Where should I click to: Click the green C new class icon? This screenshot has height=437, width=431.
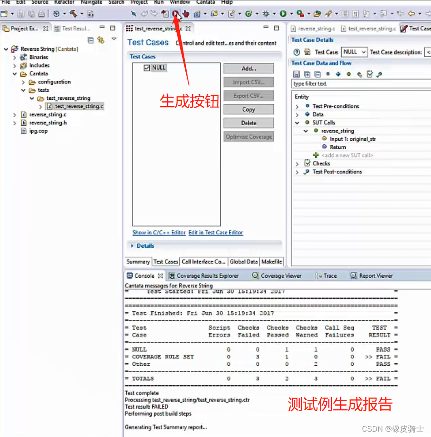[x=248, y=13]
